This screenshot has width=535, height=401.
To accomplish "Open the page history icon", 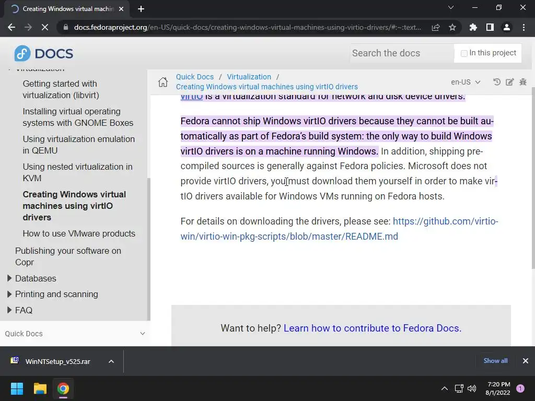I will tap(497, 82).
